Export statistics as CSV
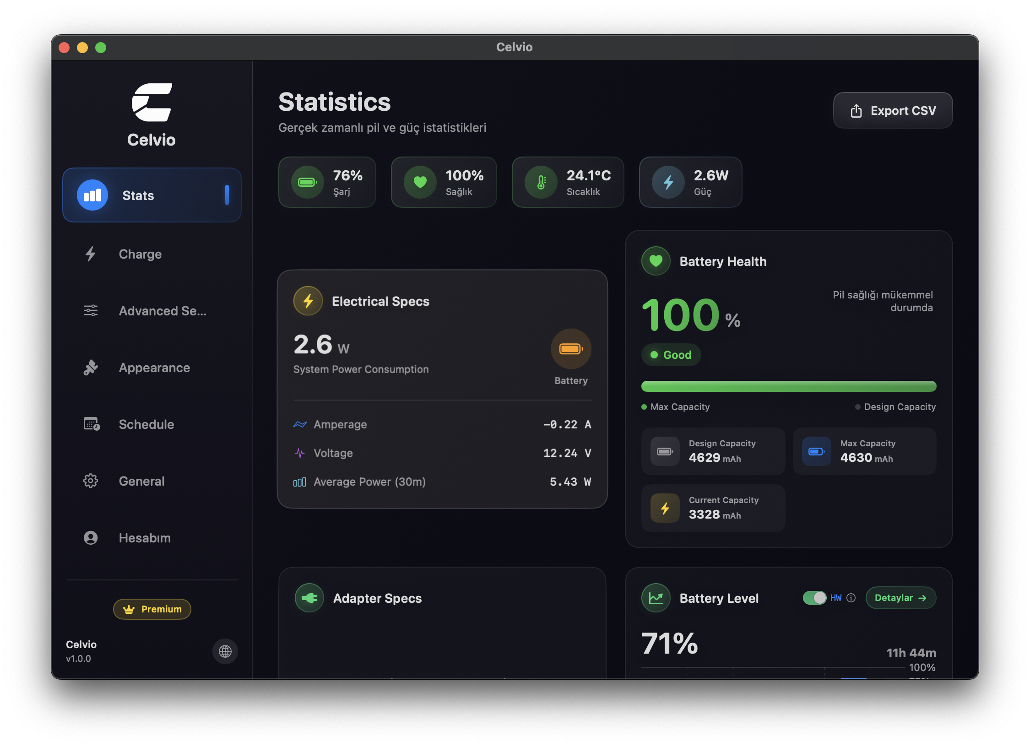 tap(892, 110)
